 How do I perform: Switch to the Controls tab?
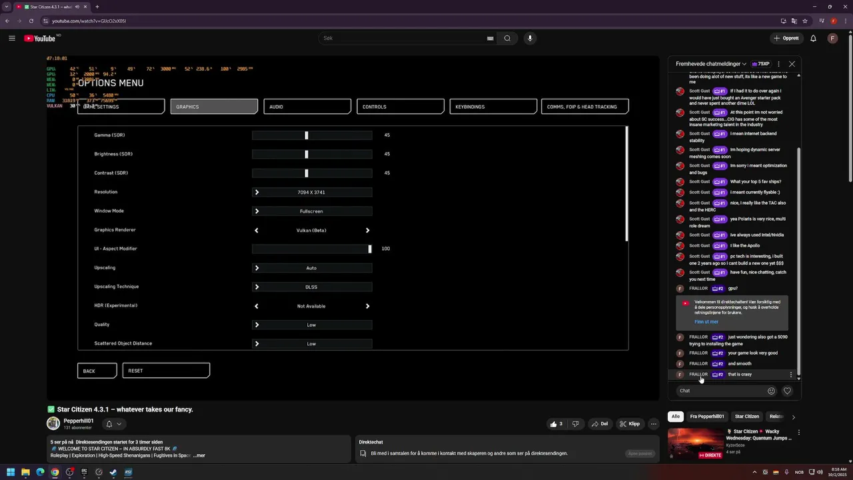(x=401, y=107)
